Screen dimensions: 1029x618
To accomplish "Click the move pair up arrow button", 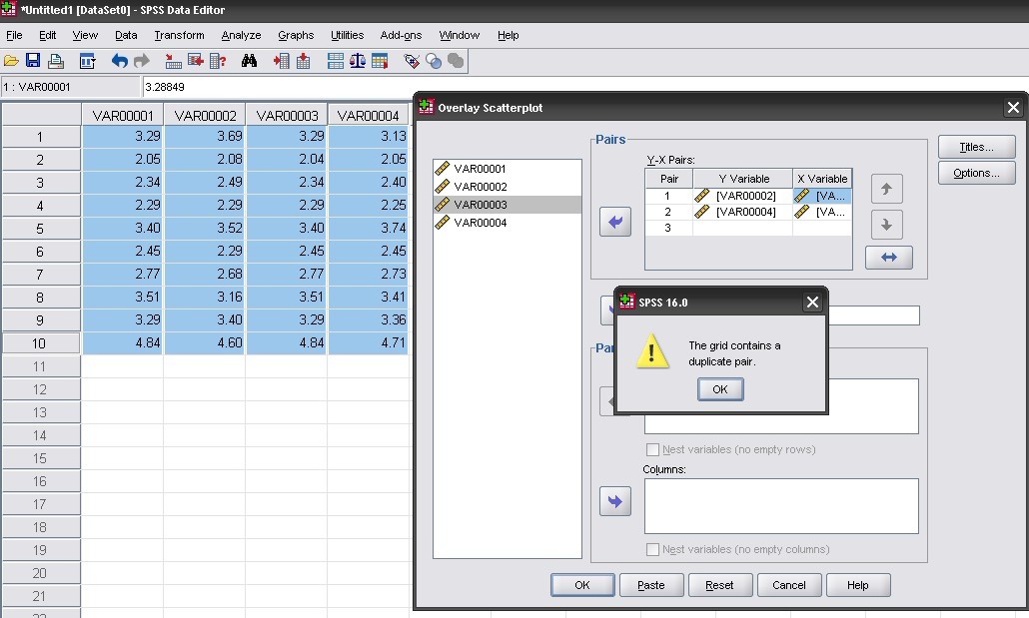I will (886, 189).
